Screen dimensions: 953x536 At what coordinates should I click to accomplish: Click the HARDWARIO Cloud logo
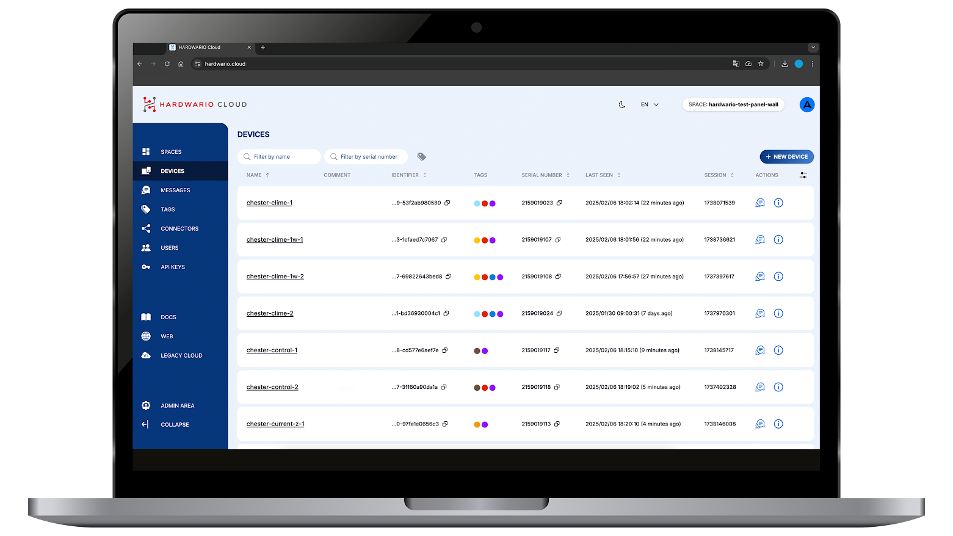click(x=195, y=104)
